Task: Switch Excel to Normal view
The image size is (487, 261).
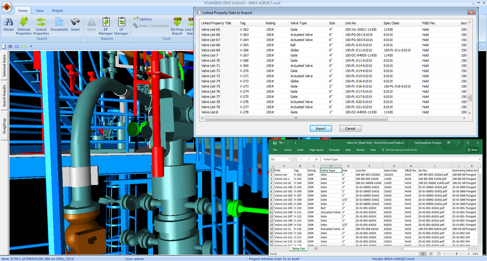Action: [x=423, y=254]
